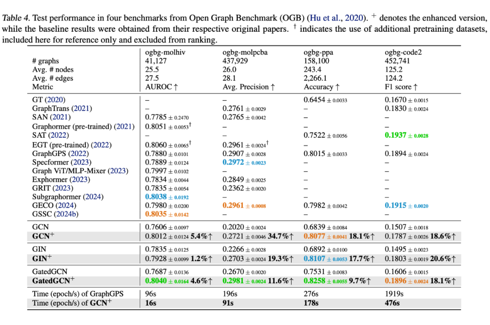Viewport: 490px width, 325px height.
Task: Open GraphTrans 2021 reference link
Action: pyautogui.click(x=82, y=108)
